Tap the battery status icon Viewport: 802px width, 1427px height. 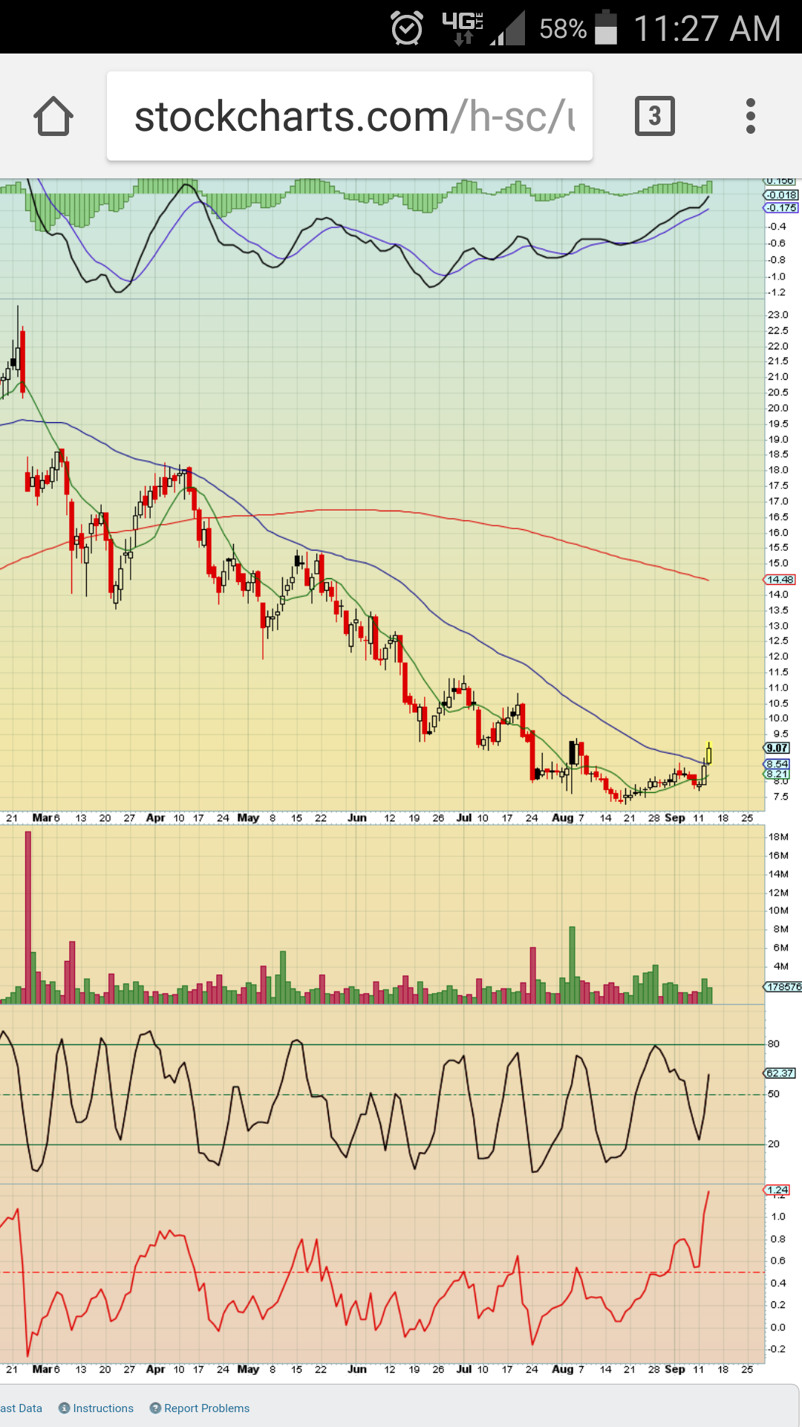pyautogui.click(x=606, y=28)
